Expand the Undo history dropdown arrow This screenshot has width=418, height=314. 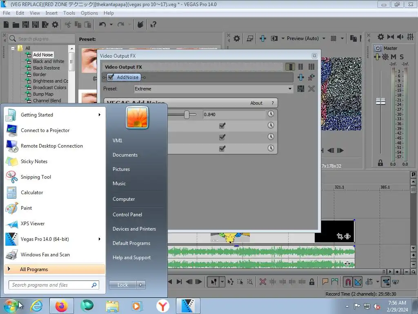pos(111,25)
